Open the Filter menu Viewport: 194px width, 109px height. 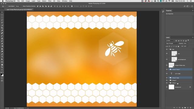tap(50, 1)
